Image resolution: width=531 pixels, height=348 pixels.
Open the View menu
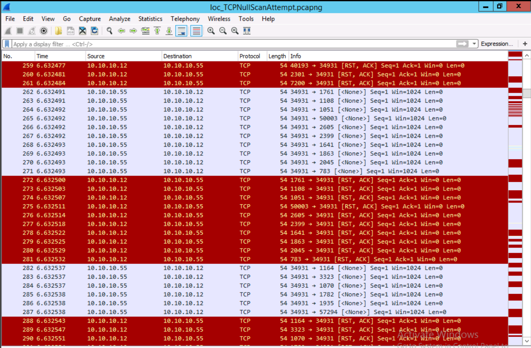[48, 19]
